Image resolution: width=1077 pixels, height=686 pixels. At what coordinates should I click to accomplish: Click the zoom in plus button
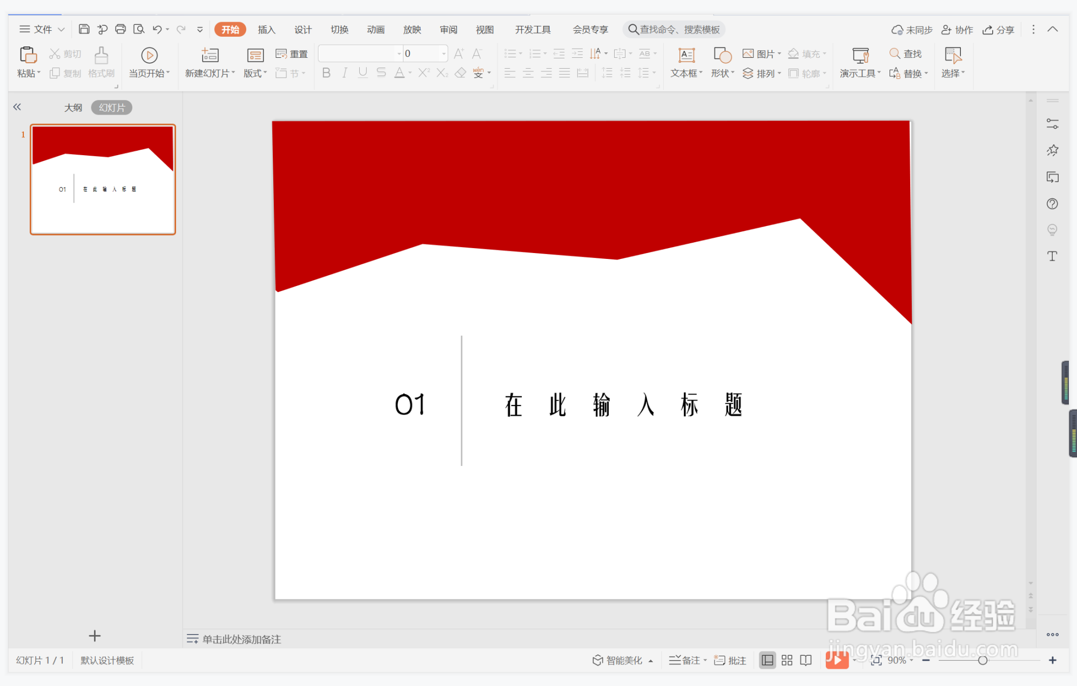[x=1053, y=660]
